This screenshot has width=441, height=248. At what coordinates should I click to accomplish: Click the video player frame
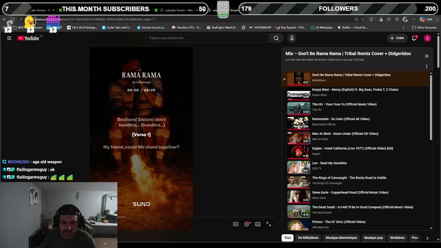point(141,139)
